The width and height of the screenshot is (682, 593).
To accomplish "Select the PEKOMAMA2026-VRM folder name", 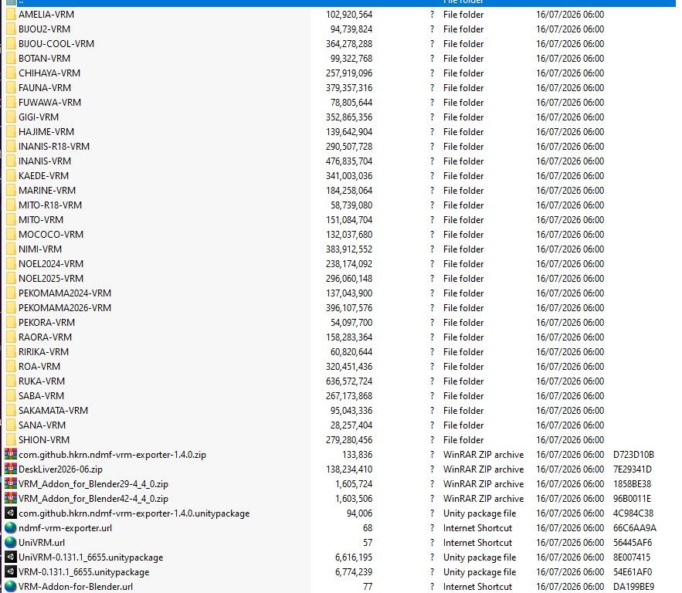I will click(65, 308).
